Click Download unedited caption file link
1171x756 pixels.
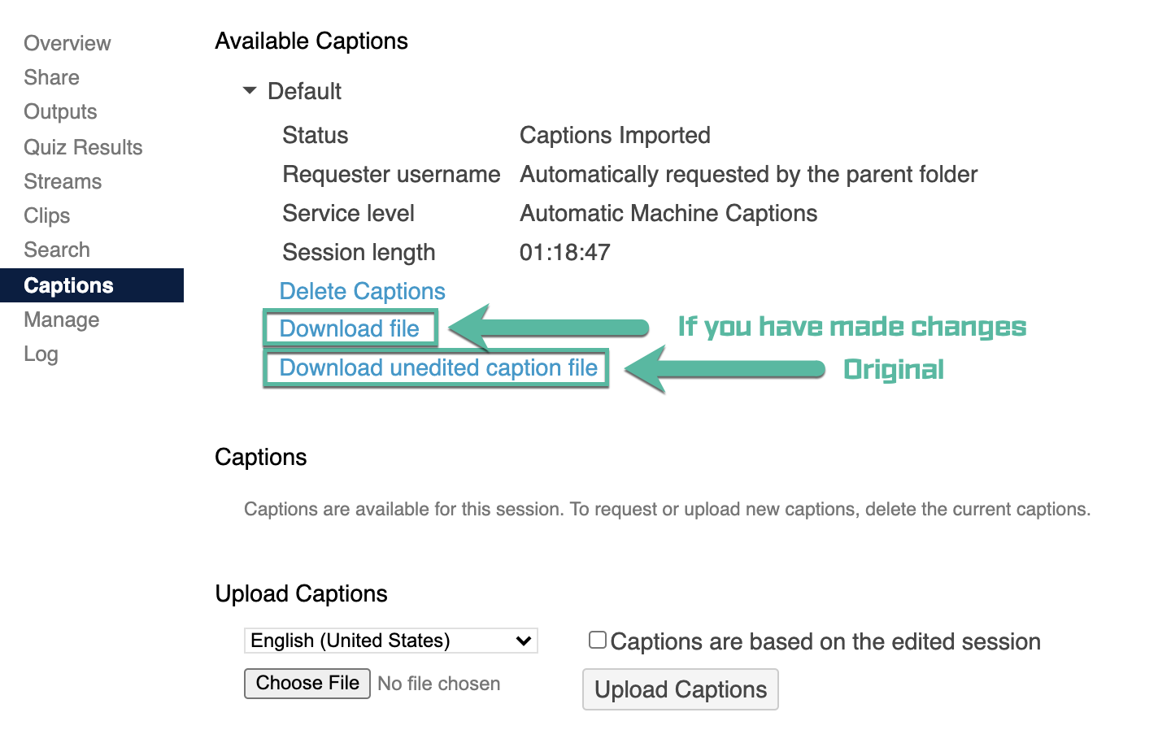click(x=438, y=367)
